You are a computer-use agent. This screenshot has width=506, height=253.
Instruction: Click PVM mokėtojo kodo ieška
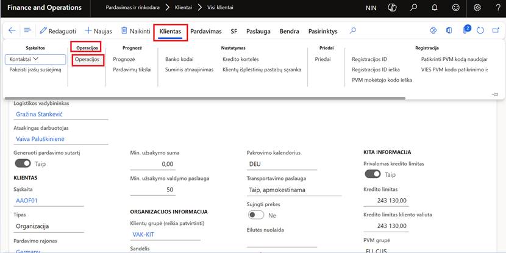(382, 80)
